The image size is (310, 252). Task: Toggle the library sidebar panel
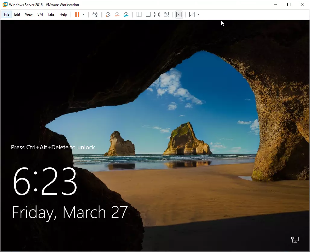click(x=139, y=14)
